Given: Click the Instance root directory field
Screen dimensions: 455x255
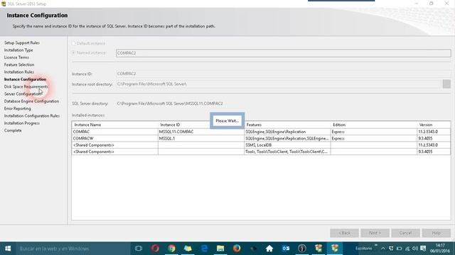Looking at the screenshot, I should point(279,84).
